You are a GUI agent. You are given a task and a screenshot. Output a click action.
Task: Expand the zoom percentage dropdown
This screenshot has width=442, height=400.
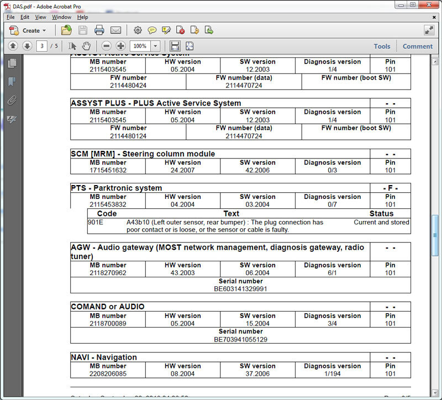click(155, 46)
